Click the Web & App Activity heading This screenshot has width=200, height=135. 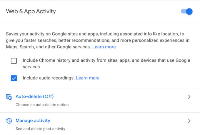point(31,11)
